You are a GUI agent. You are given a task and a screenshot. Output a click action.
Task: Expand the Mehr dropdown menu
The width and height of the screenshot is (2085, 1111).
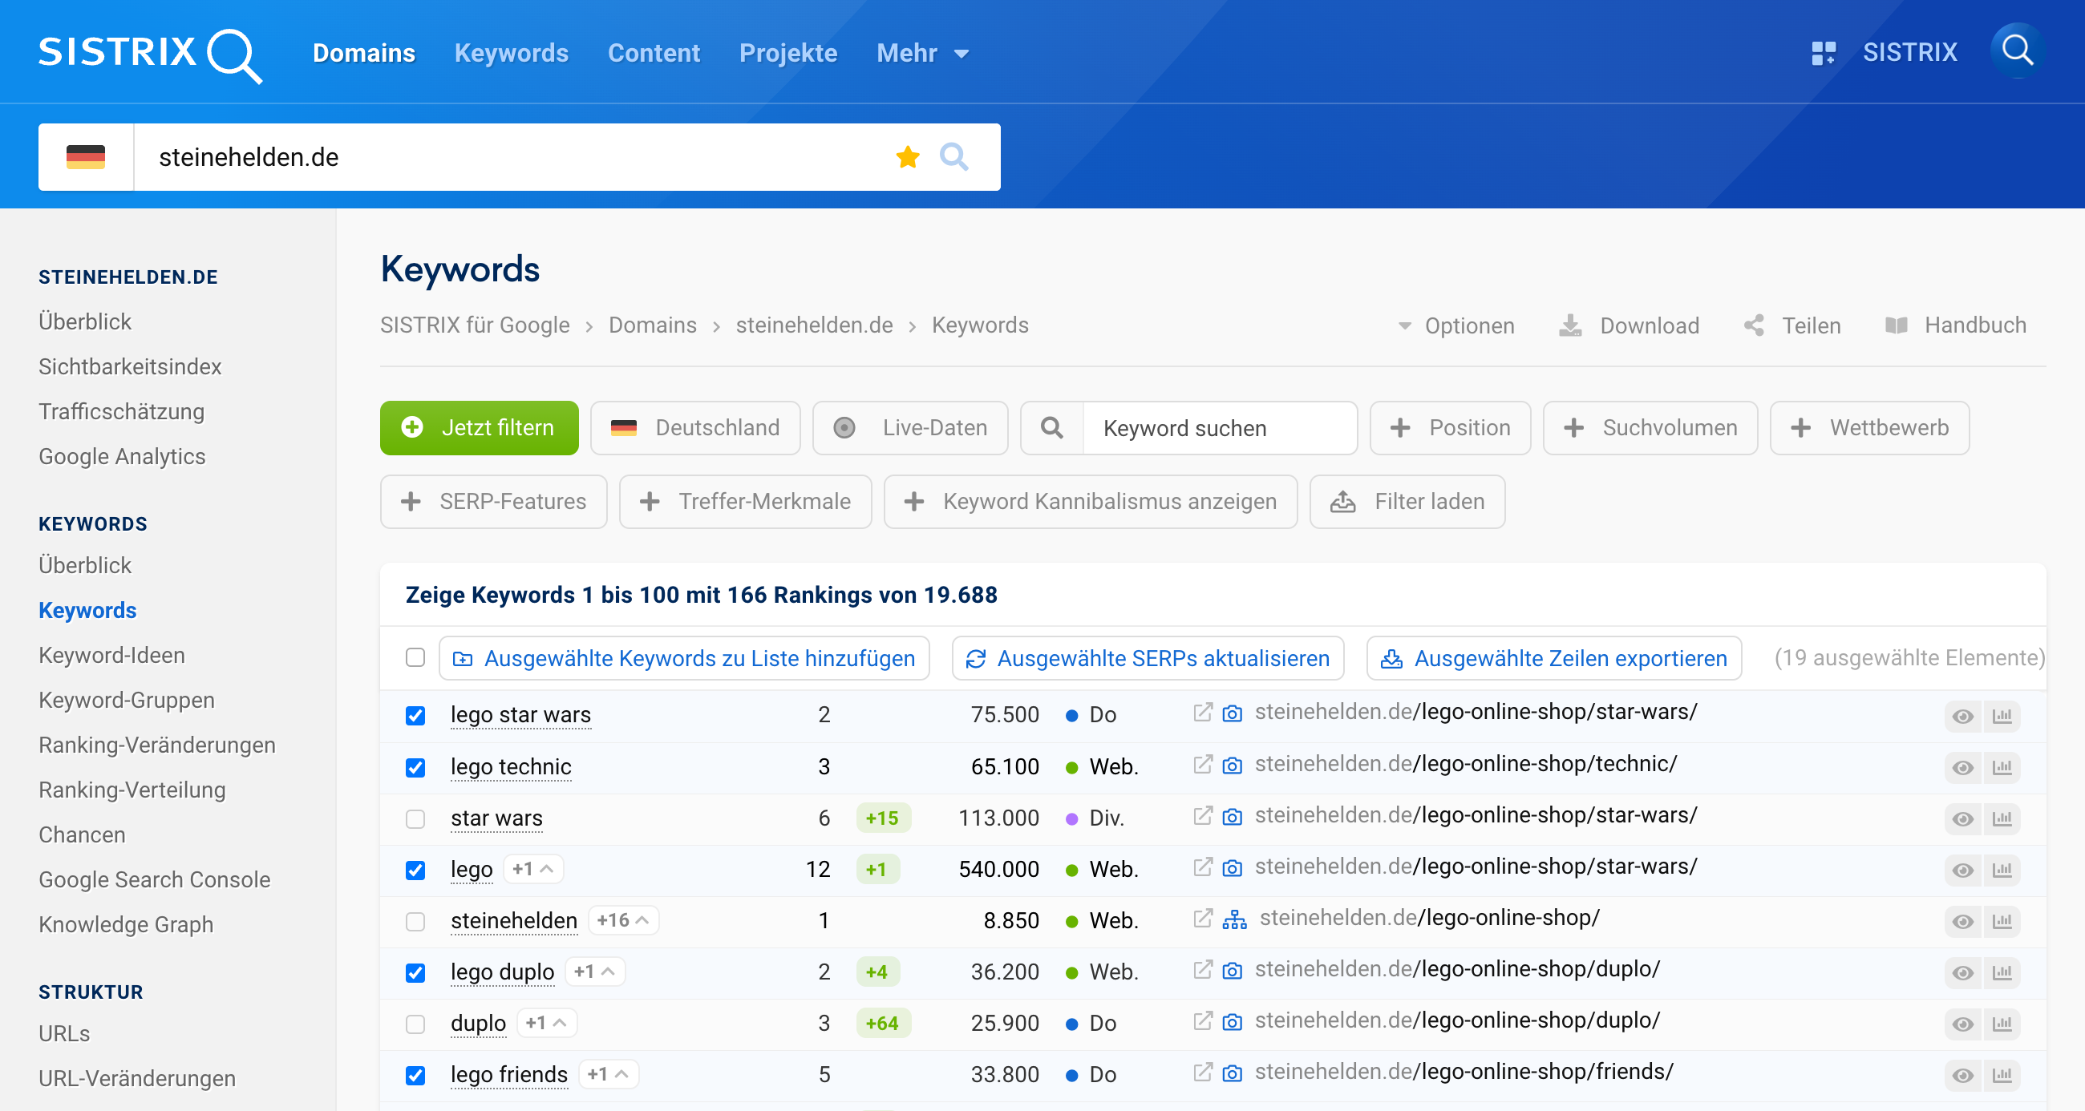(923, 54)
